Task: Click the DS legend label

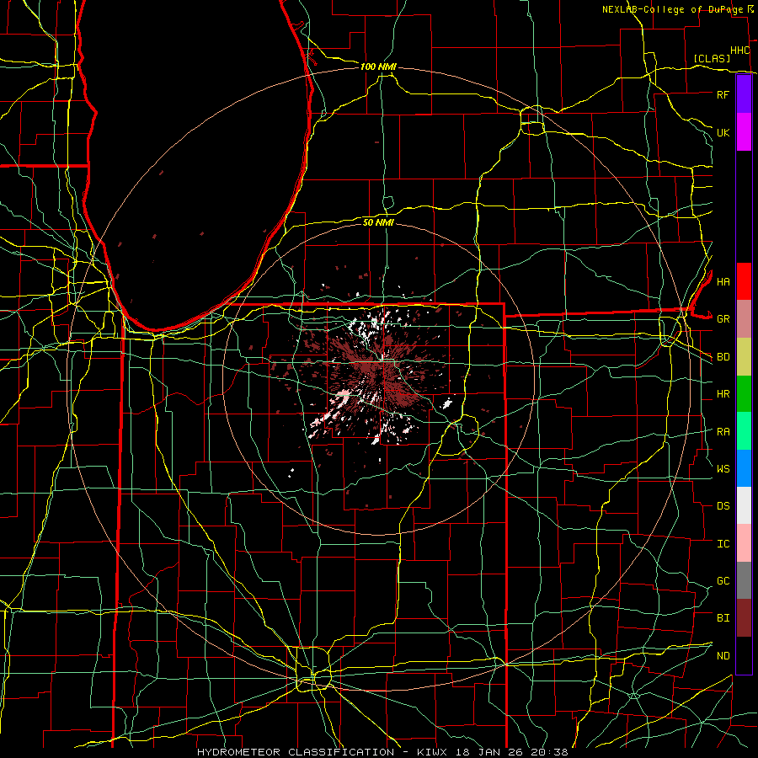Action: click(723, 506)
